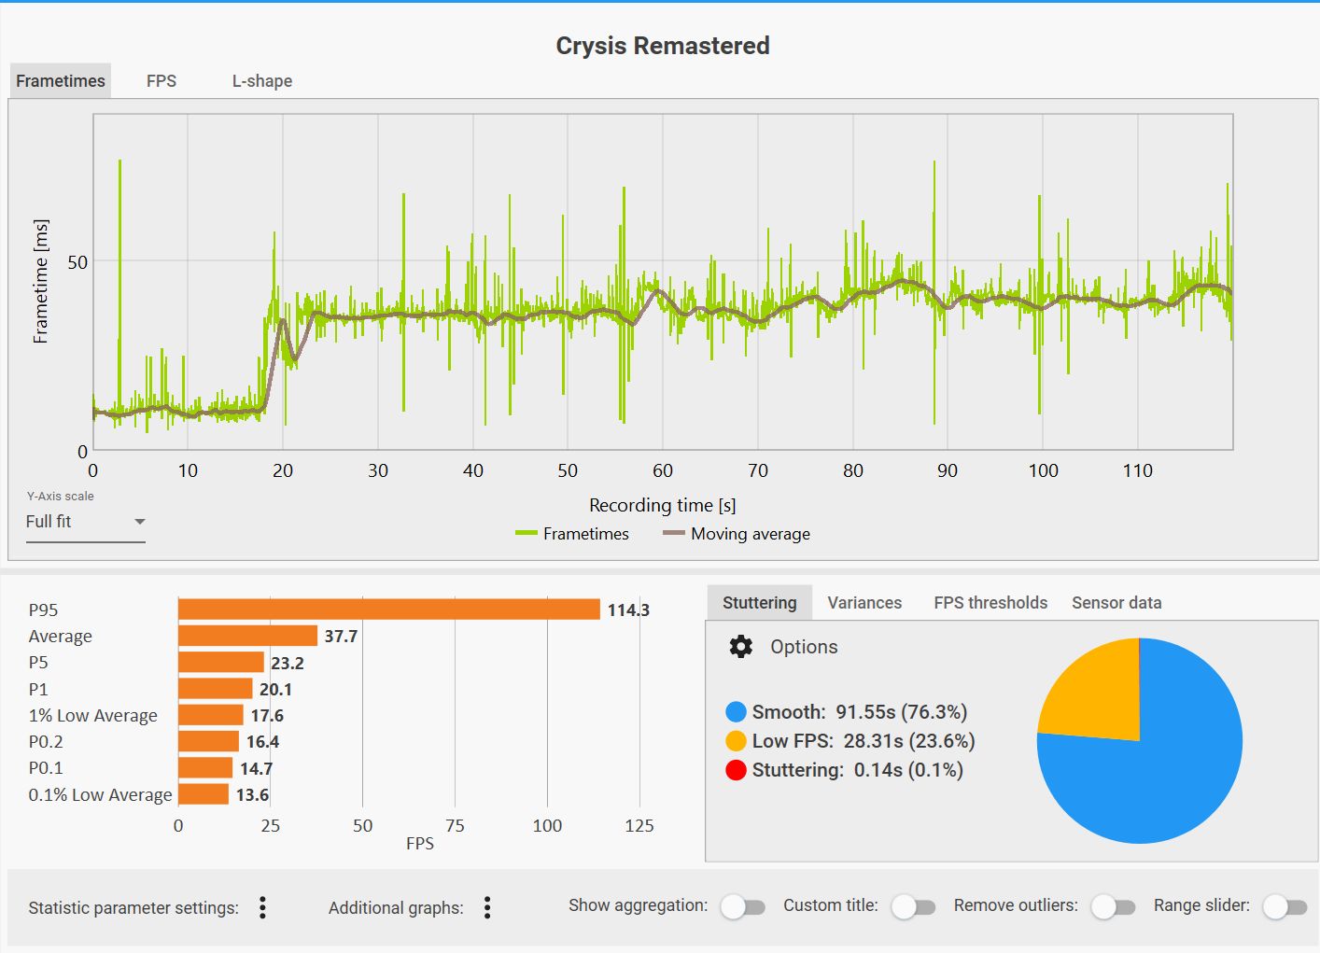Image resolution: width=1320 pixels, height=953 pixels.
Task: Show the FPS thresholds tab
Action: tap(990, 602)
